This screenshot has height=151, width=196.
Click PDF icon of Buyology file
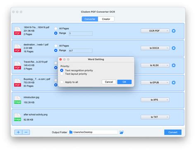(x=17, y=83)
